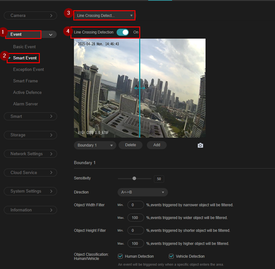Screen dimensions: 275x269
Task: Open the Boundary 1 dropdown
Action: coord(95,145)
